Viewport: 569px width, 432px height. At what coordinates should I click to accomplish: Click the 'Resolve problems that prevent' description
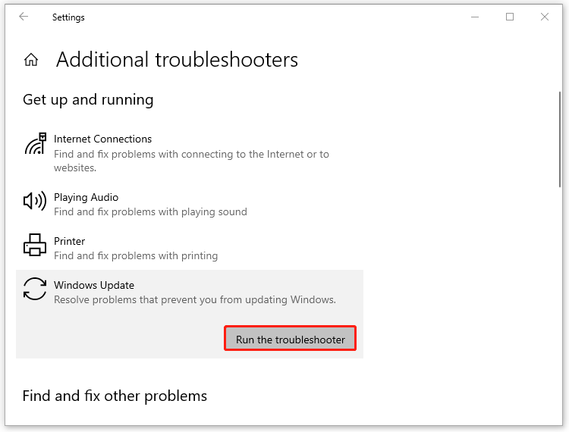pyautogui.click(x=194, y=299)
